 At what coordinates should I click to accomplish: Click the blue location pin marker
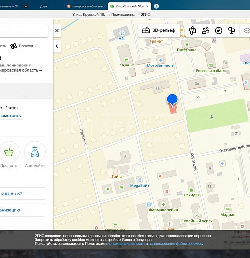pyautogui.click(x=172, y=100)
